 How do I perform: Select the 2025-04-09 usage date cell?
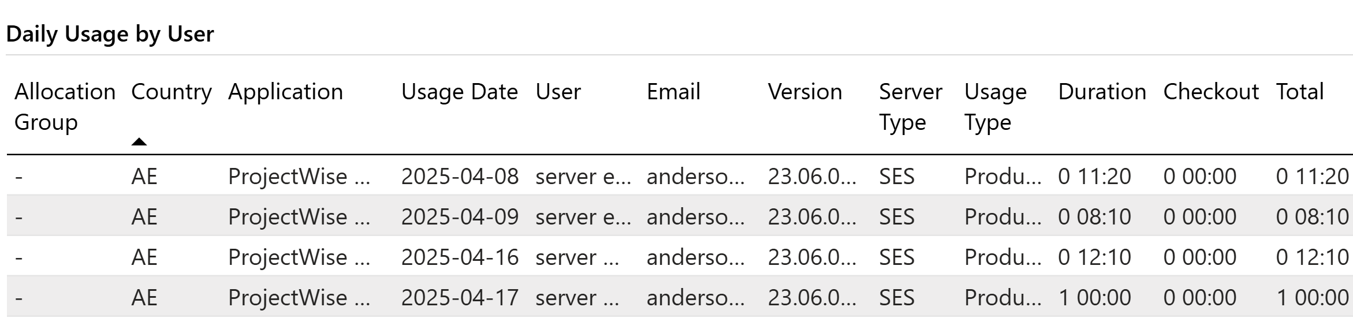[x=460, y=217]
